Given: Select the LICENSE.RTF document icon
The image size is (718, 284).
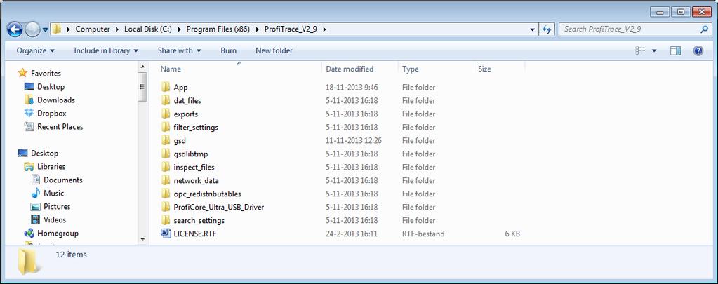Looking at the screenshot, I should (x=166, y=234).
